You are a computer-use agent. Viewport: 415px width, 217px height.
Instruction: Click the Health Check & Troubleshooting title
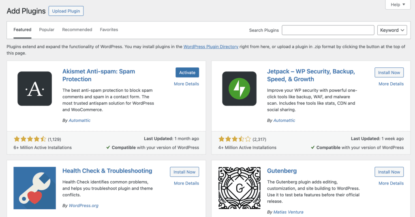[107, 171]
